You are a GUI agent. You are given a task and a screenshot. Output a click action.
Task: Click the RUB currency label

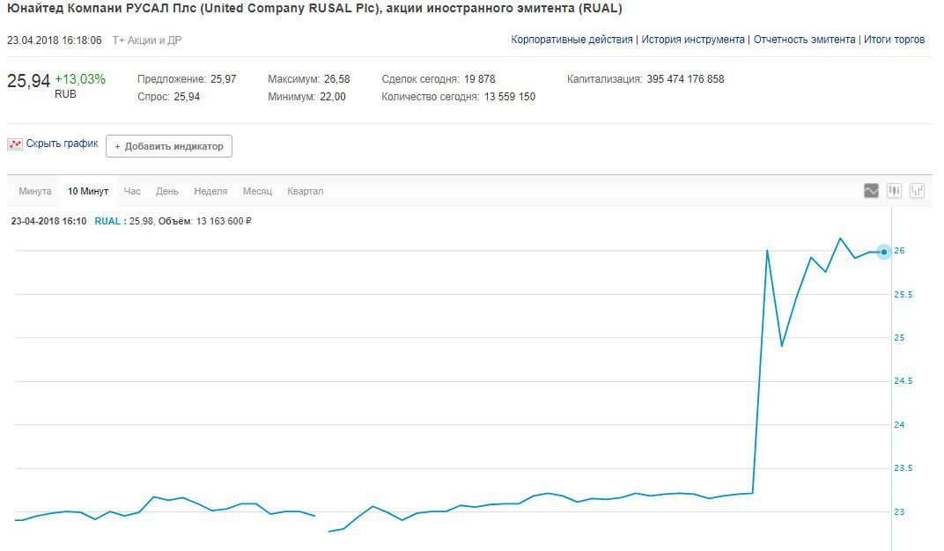point(66,94)
